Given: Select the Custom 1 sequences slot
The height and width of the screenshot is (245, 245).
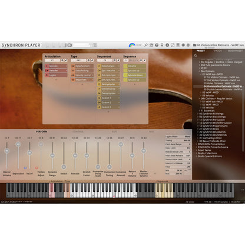Looking at the screenshot, I should pyautogui.click(x=108, y=98).
